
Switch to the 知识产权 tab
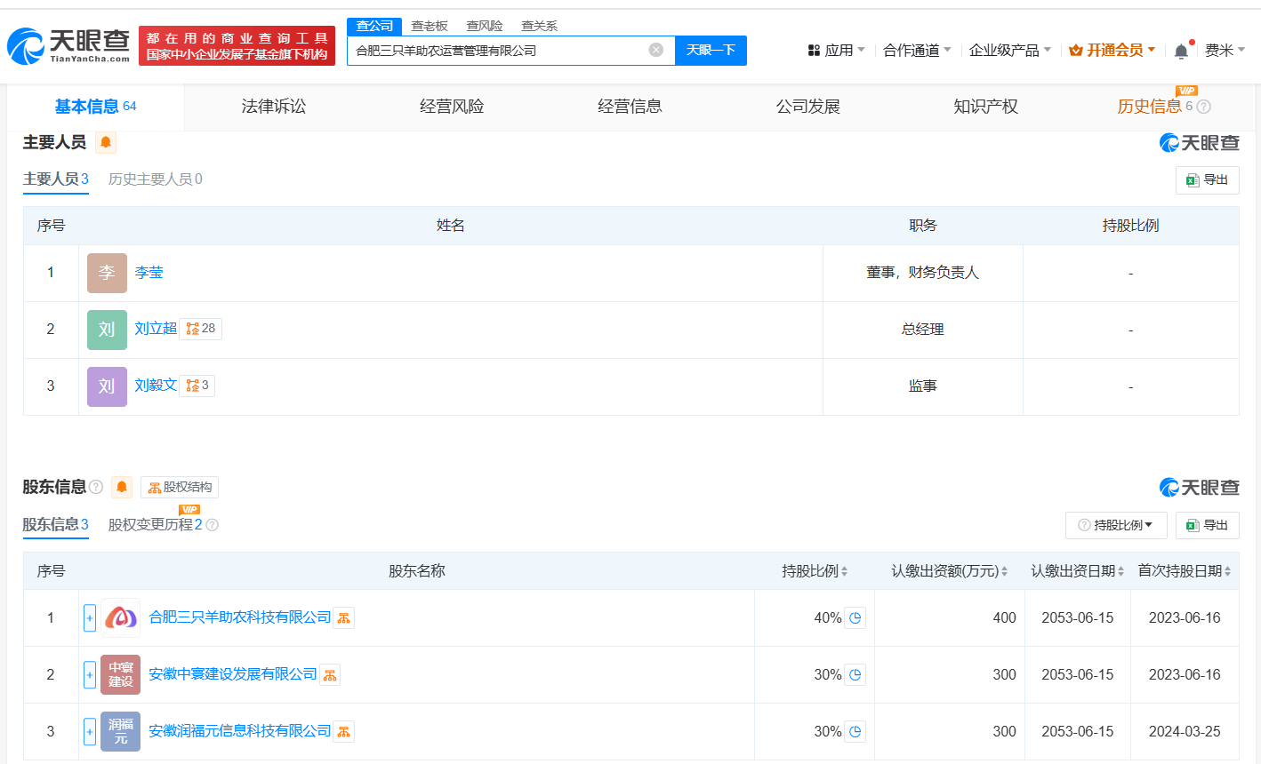985,107
